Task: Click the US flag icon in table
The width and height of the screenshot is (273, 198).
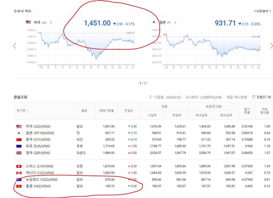Action: (18, 126)
